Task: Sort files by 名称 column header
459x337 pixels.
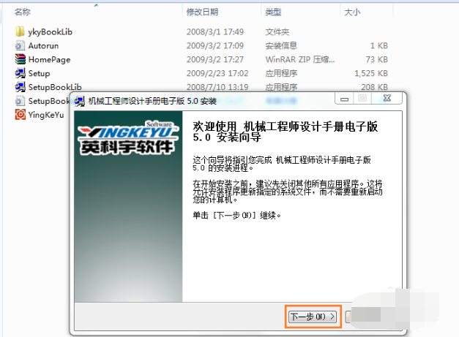Action: point(23,12)
